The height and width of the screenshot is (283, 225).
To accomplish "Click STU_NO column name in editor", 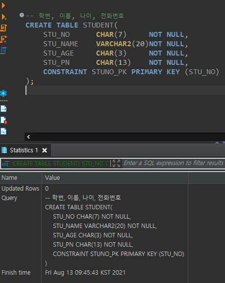I will (x=56, y=34).
